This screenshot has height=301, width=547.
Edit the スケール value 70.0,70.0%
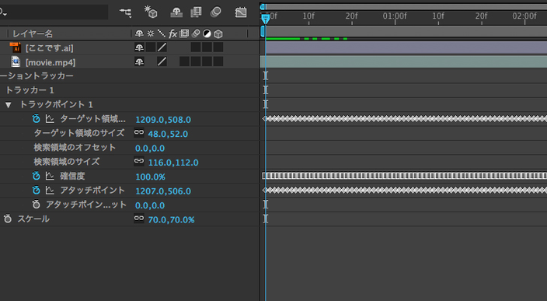171,219
